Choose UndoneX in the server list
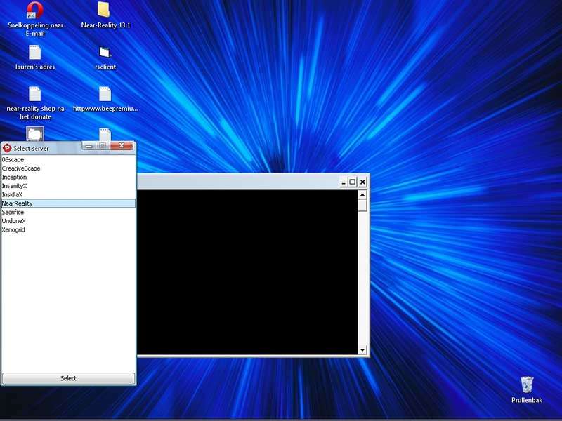Screen dimensions: 562x421 point(68,221)
